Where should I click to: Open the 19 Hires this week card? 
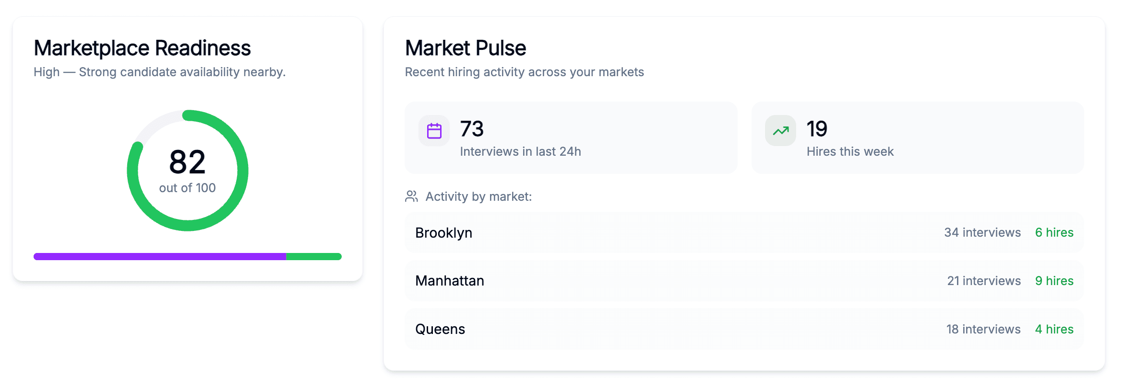click(x=917, y=138)
